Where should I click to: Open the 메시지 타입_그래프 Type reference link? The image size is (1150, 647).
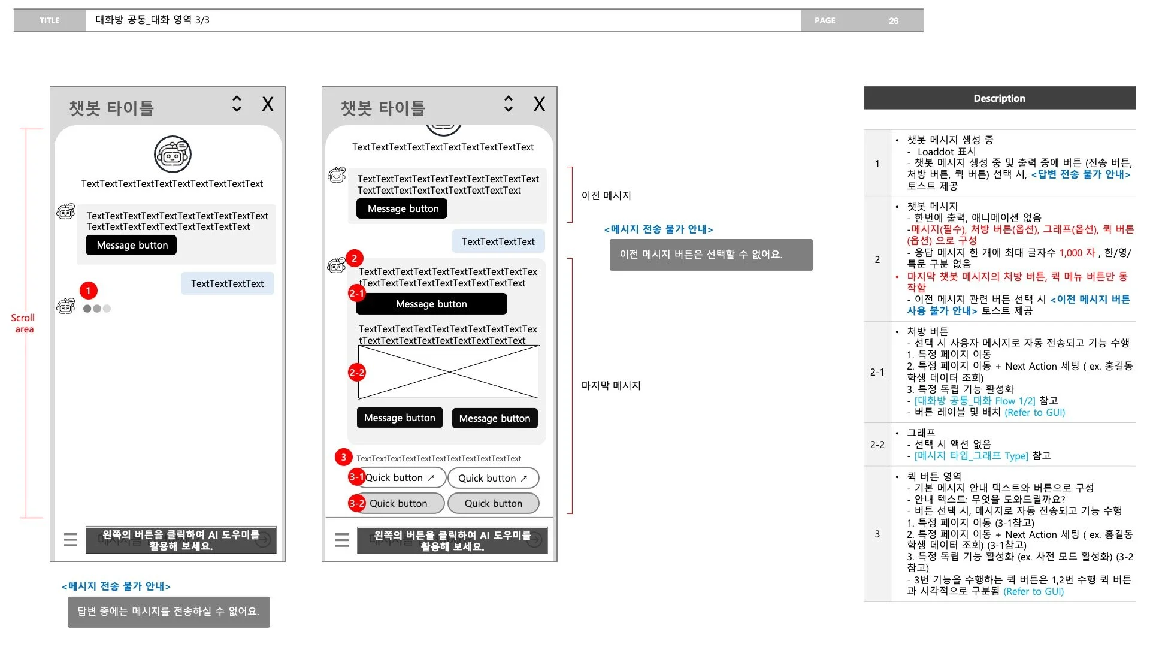coord(970,456)
